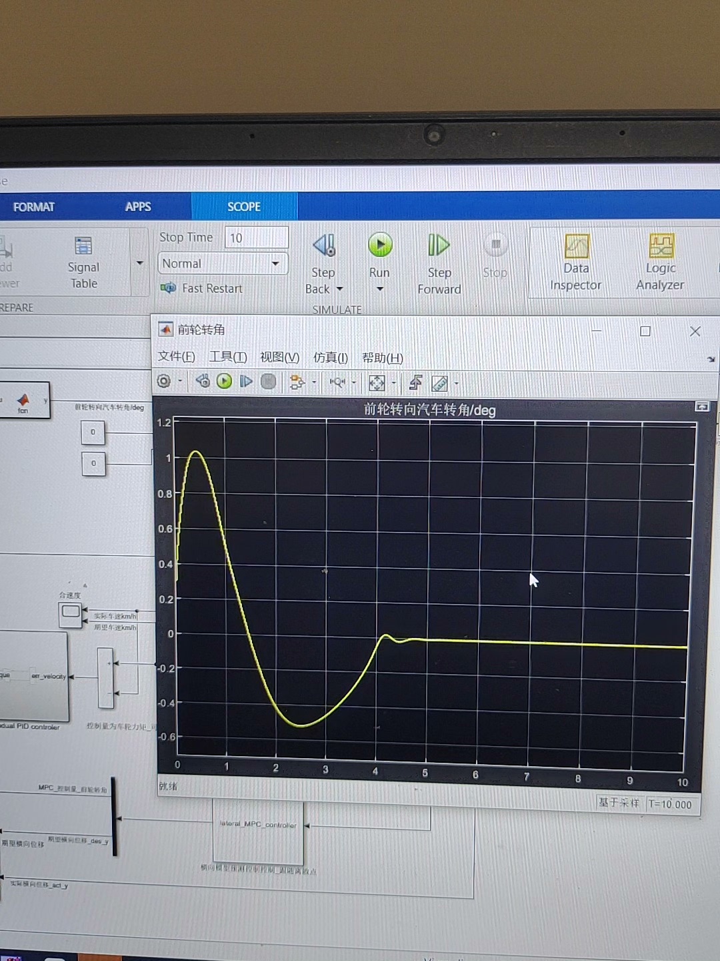The height and width of the screenshot is (961, 720).
Task: Click the 前轮转角 window title
Action: [x=201, y=329]
